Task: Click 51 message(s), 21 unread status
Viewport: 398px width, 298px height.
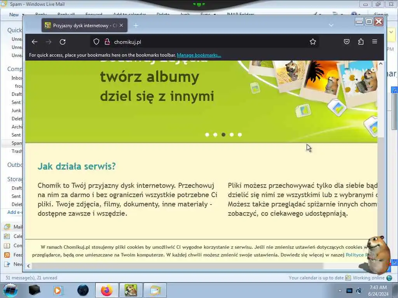Action: click(x=31, y=278)
